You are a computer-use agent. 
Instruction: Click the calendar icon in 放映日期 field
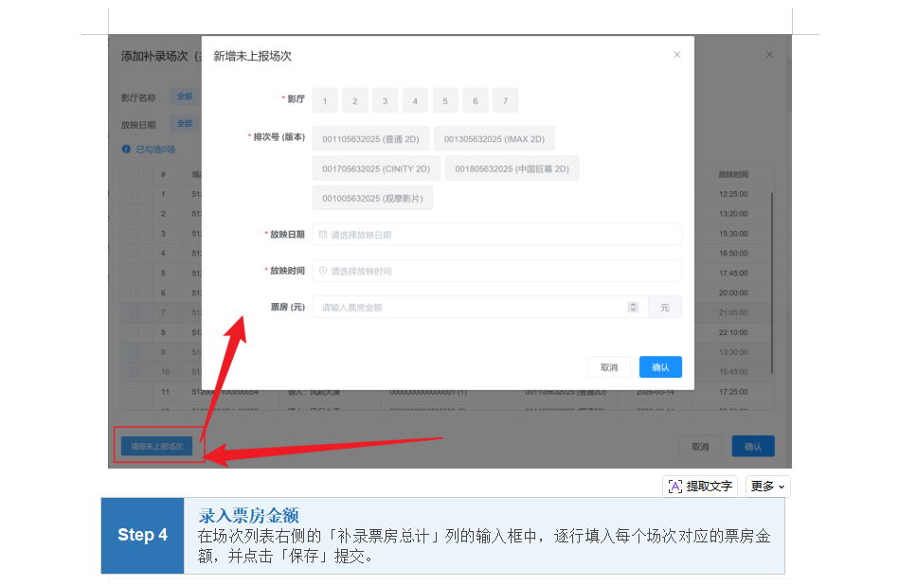pyautogui.click(x=323, y=235)
